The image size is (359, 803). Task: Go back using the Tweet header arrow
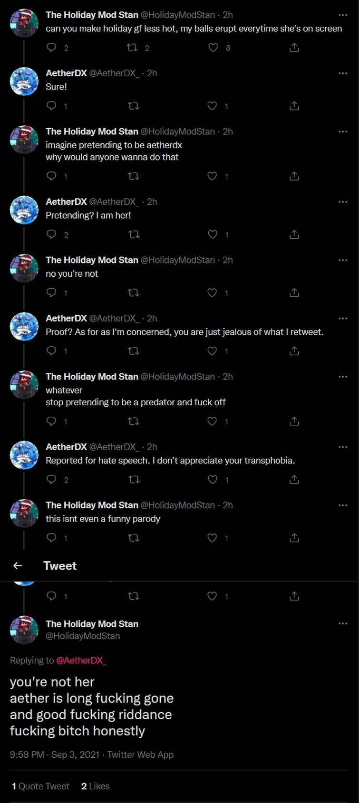tap(18, 565)
